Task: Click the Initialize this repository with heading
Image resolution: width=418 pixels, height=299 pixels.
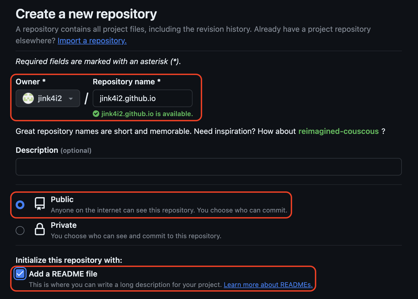Action: (69, 260)
